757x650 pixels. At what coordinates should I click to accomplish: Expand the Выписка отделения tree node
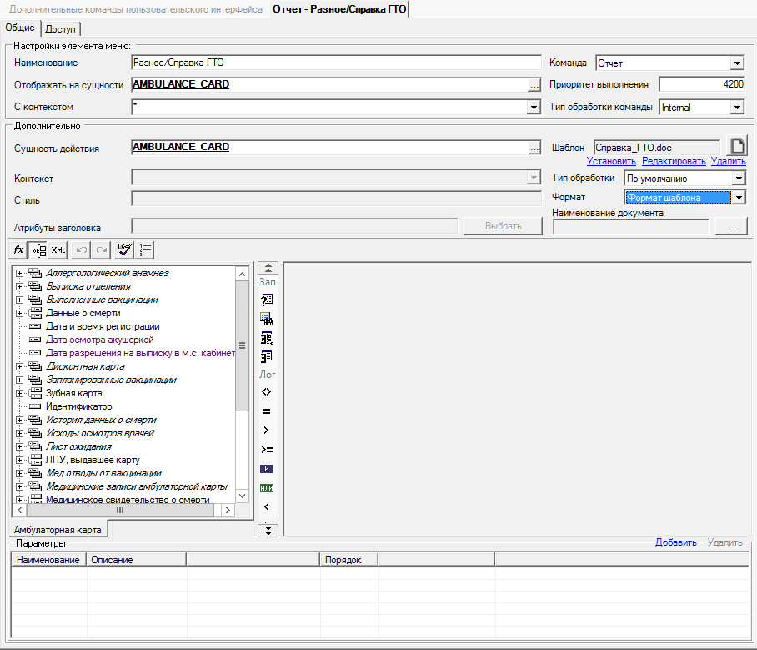(19, 286)
